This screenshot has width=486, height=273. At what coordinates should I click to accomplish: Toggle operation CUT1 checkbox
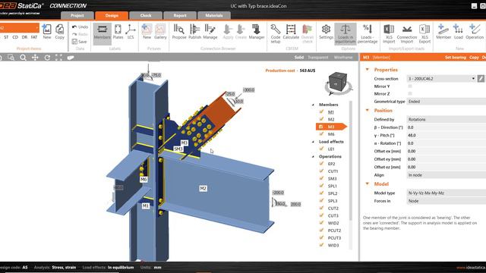point(321,171)
